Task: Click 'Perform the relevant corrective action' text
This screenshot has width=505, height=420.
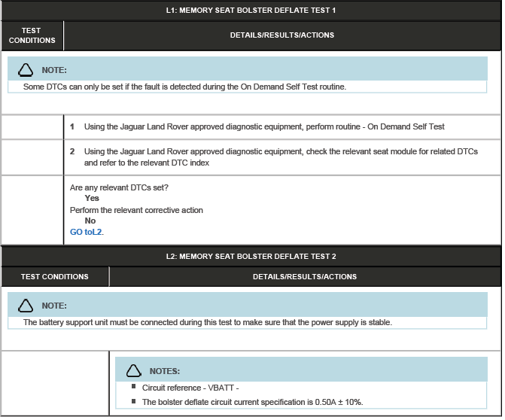Action: point(136,210)
